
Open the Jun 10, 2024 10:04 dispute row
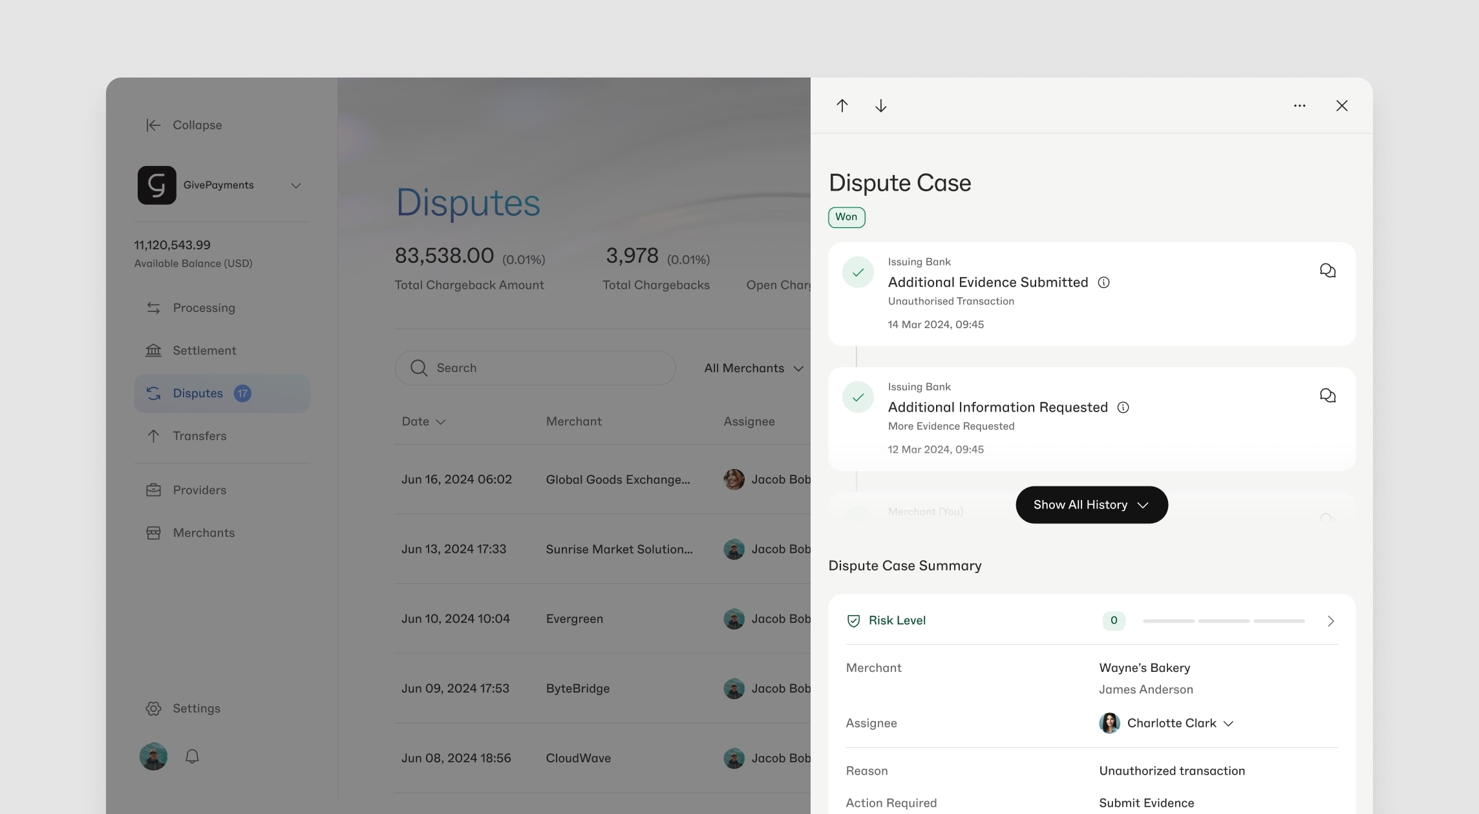[602, 620]
